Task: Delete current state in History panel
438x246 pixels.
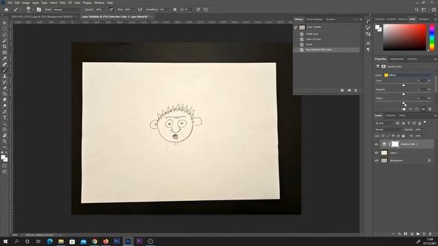Action: (x=356, y=90)
